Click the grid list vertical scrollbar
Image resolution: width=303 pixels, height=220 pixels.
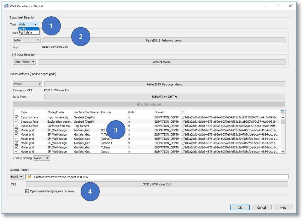283,135
